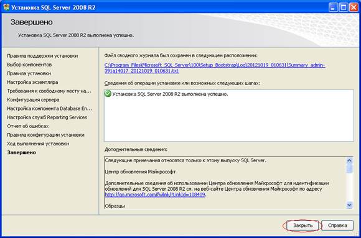Viewport: 361px width, 238px height.
Task: Select Настройка компонента Database Engine step
Action: point(50,109)
